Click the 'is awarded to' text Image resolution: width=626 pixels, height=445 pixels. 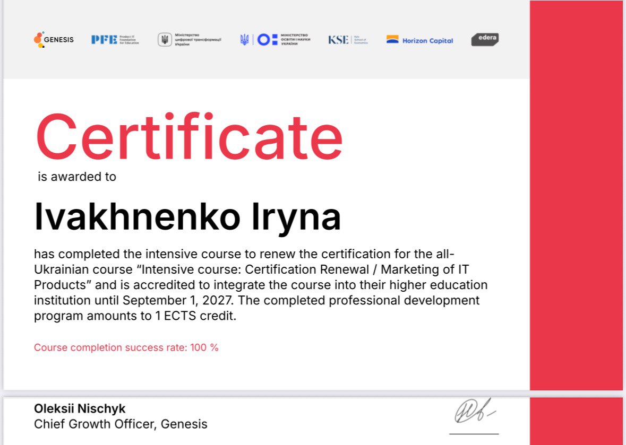point(77,177)
